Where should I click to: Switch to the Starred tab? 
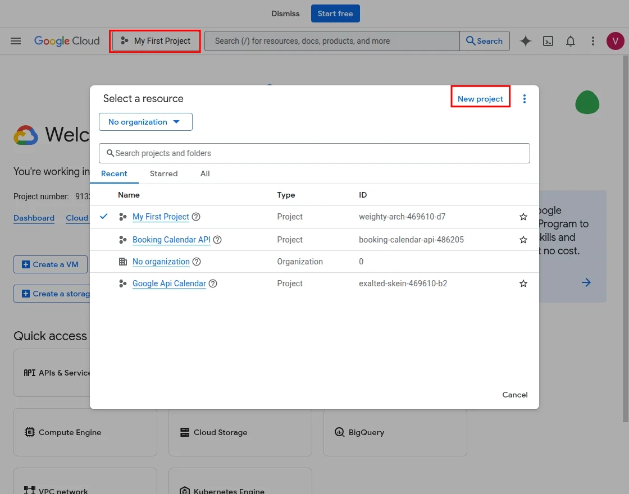coord(163,173)
